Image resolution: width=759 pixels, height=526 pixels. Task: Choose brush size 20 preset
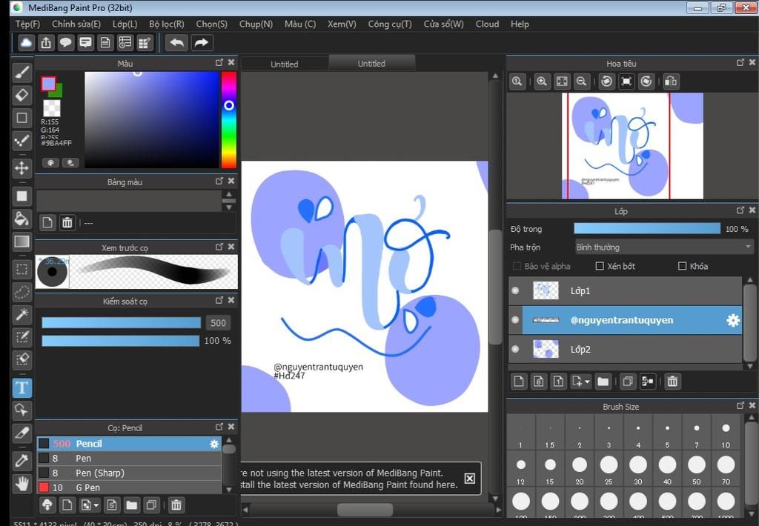[580, 469]
